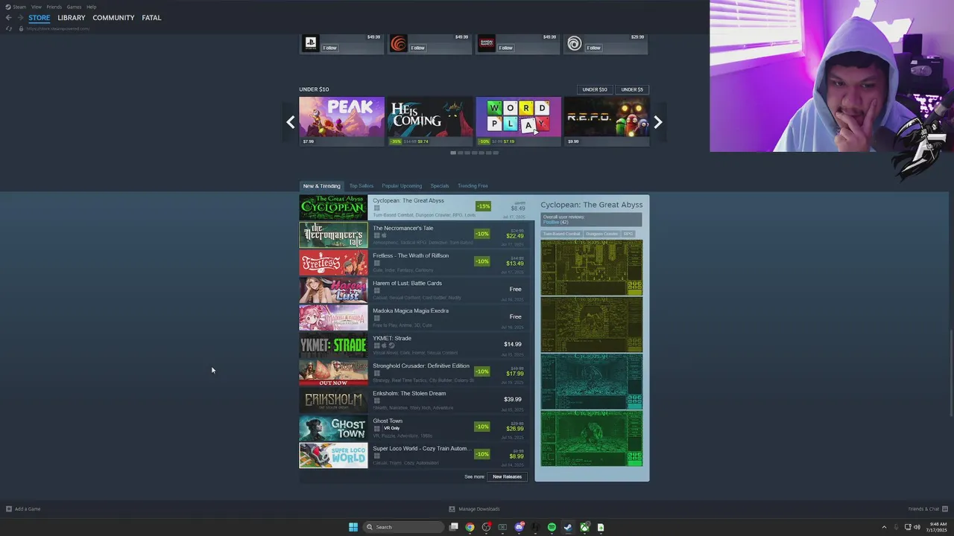Open Madoka Magica Magia Exedra row
The height and width of the screenshot is (536, 954).
point(414,317)
